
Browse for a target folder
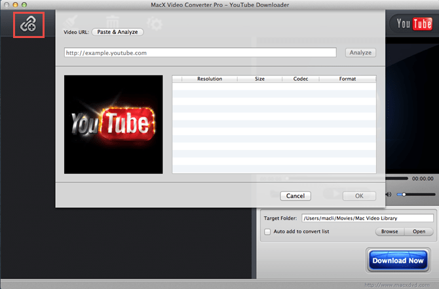389,231
